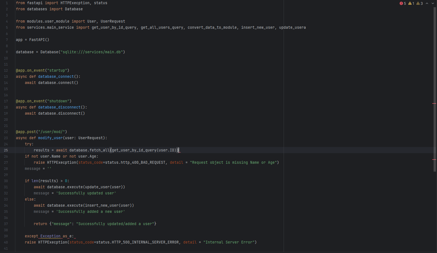Click the "Request object is missing Name or Age" string
The width and height of the screenshot is (437, 253).
233,162
